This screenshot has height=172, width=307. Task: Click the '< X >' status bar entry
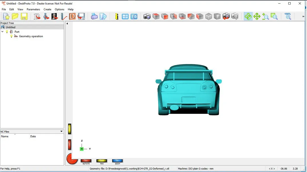click(x=272, y=169)
